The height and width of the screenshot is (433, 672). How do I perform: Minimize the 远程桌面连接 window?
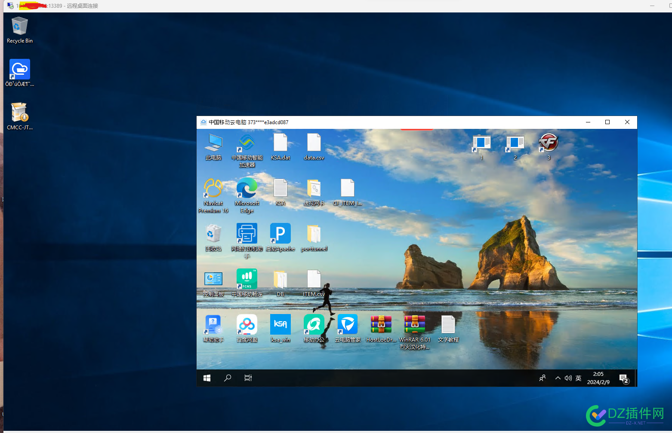[652, 6]
